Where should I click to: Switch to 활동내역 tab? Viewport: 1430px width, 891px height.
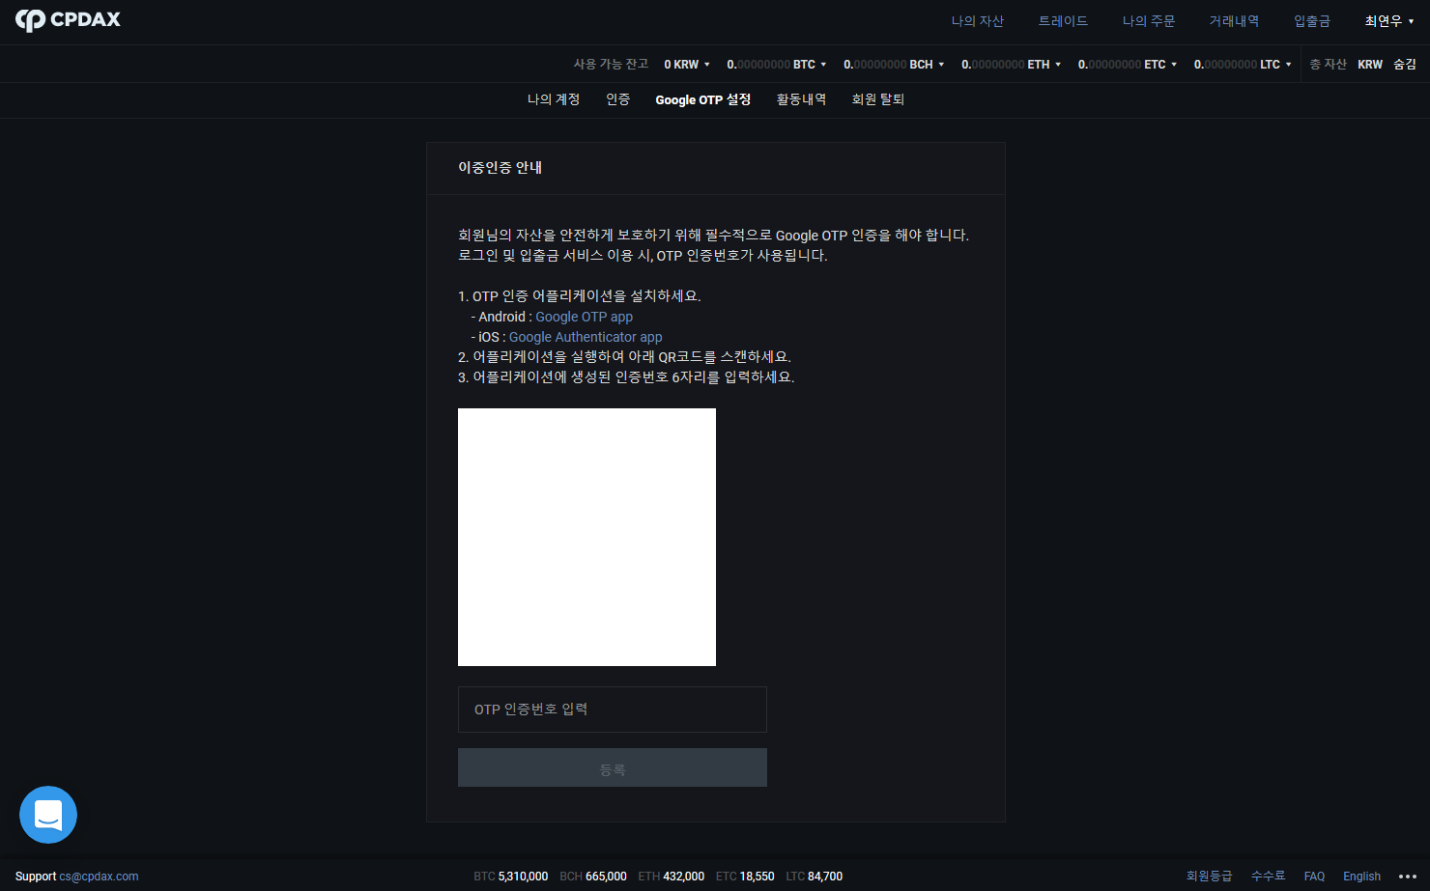801,99
